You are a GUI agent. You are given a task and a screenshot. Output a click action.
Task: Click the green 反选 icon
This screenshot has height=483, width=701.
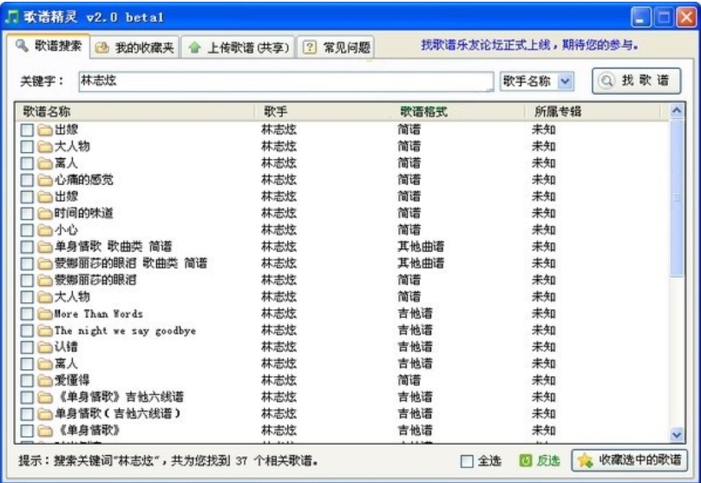526,460
